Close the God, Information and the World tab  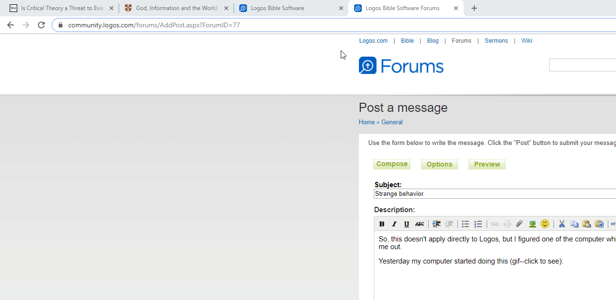[226, 8]
